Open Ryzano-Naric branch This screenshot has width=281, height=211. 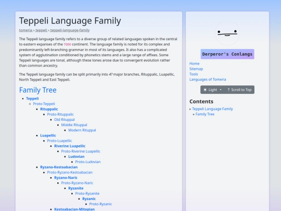[x=66, y=178]
